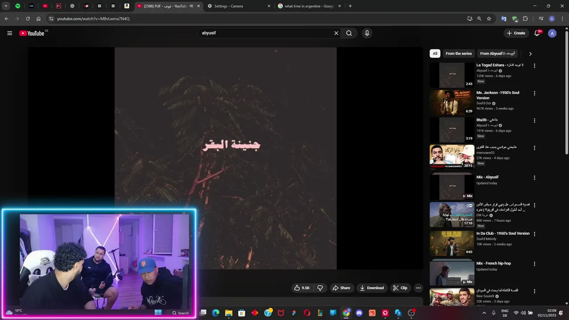The image size is (569, 320).
Task: Open the Extensions puzzle icon
Action: tap(525, 19)
